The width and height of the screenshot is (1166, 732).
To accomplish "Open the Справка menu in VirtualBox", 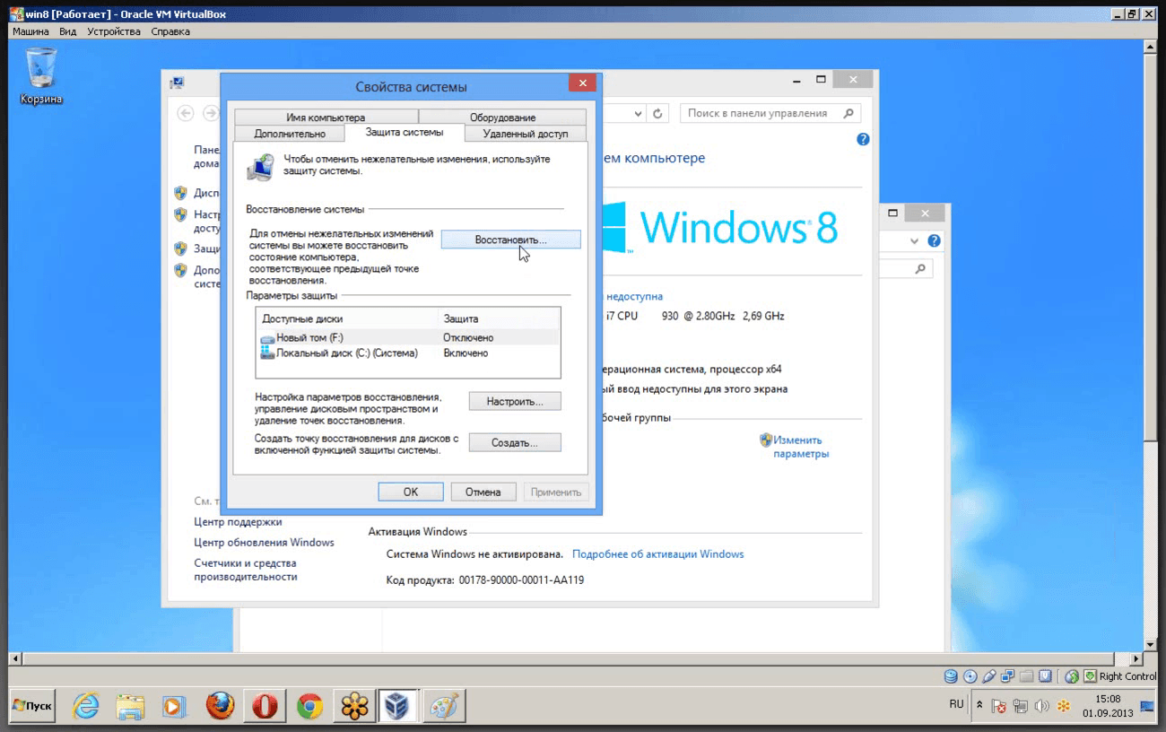I will (x=170, y=31).
